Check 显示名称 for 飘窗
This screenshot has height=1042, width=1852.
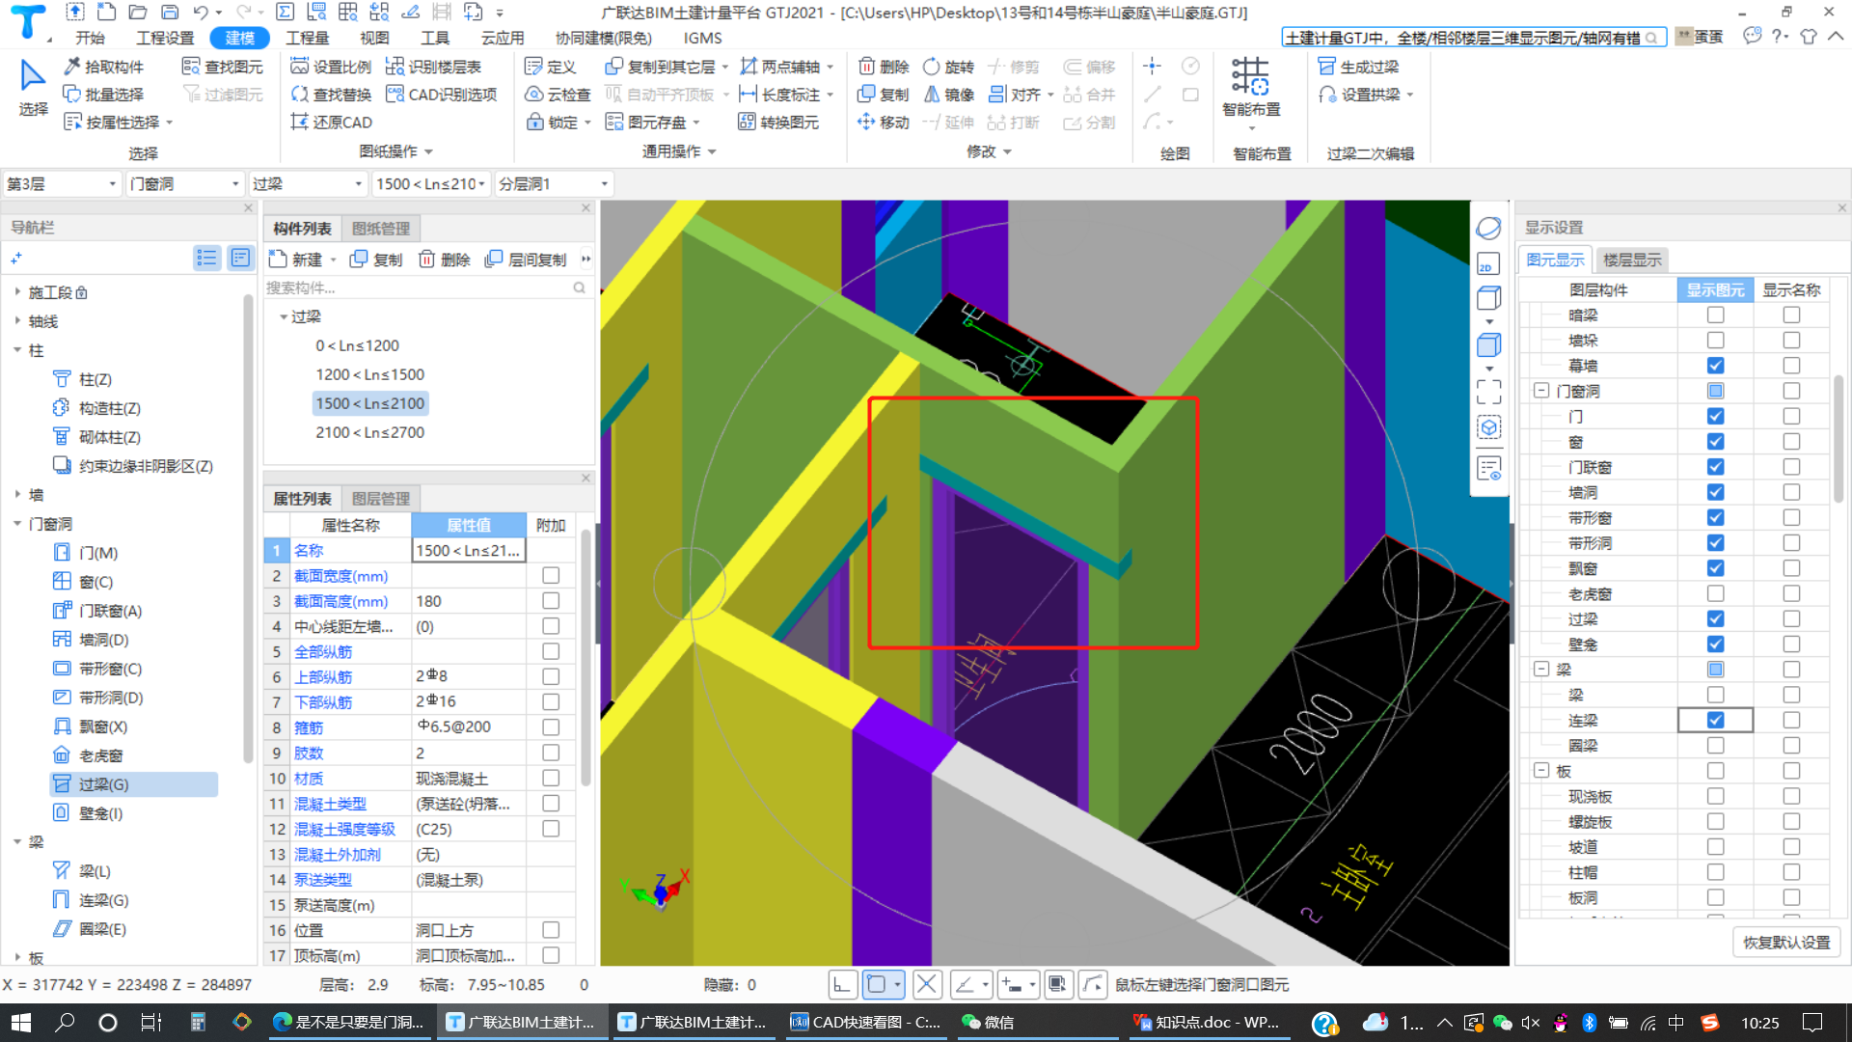pos(1791,568)
